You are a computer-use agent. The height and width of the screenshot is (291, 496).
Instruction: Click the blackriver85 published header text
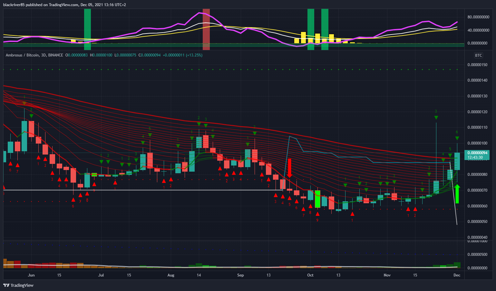64,5
